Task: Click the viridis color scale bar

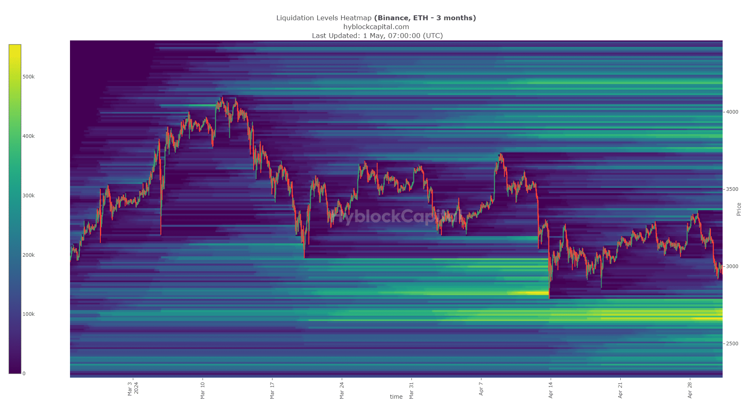Action: coord(15,209)
